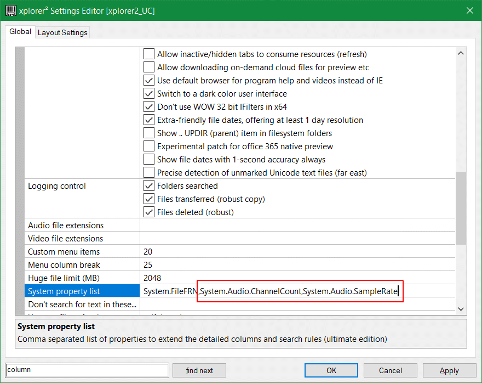482x383 pixels.
Task: Toggle Files transferred (robust copy) logging
Action: pos(149,199)
